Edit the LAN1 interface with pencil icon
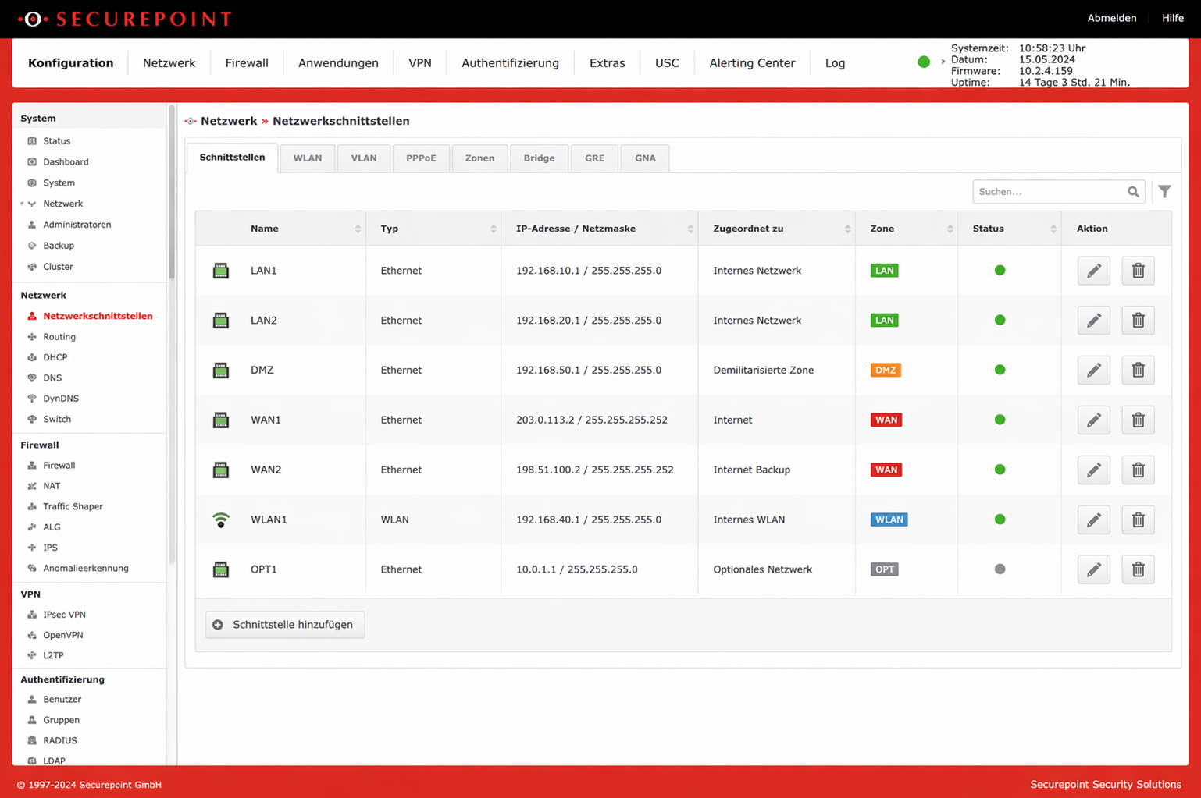Image resolution: width=1201 pixels, height=798 pixels. tap(1093, 271)
